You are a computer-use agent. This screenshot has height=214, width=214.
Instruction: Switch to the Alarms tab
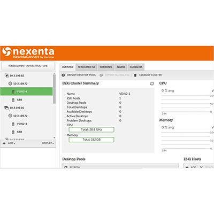[121, 67]
